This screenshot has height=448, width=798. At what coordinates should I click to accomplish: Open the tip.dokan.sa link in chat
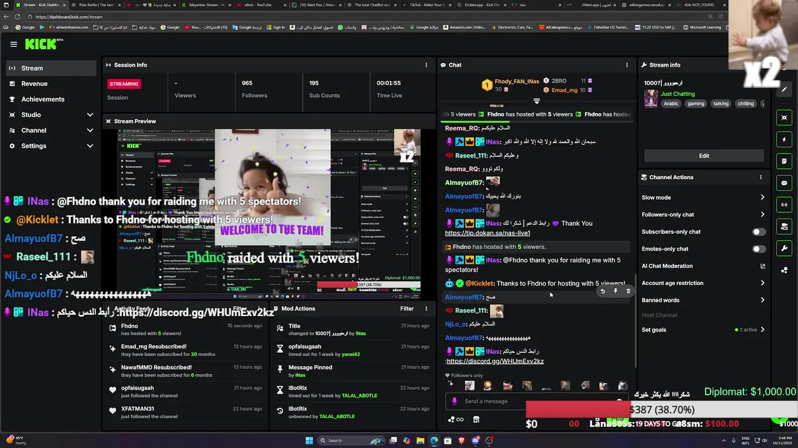pyautogui.click(x=488, y=233)
